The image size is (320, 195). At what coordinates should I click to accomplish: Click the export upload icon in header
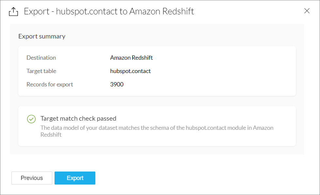[13, 12]
